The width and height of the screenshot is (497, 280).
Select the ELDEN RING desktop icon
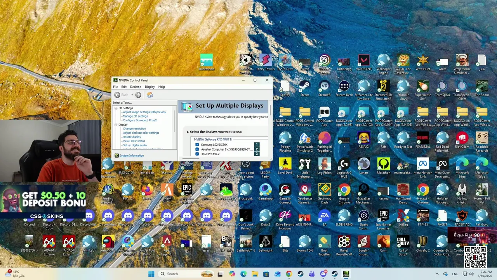coord(344,218)
